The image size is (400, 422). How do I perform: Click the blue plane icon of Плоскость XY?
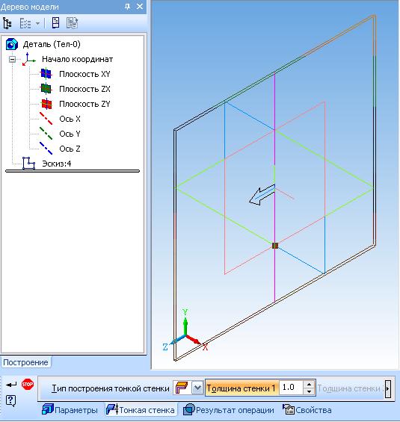click(46, 74)
